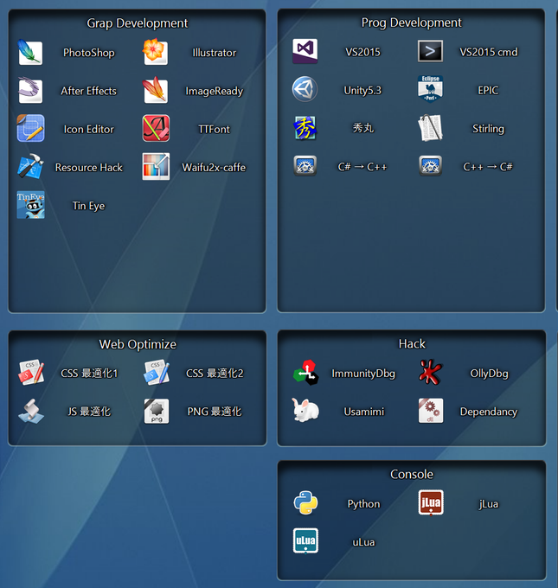Click the After Effects label
The height and width of the screenshot is (588, 558).
coord(89,91)
